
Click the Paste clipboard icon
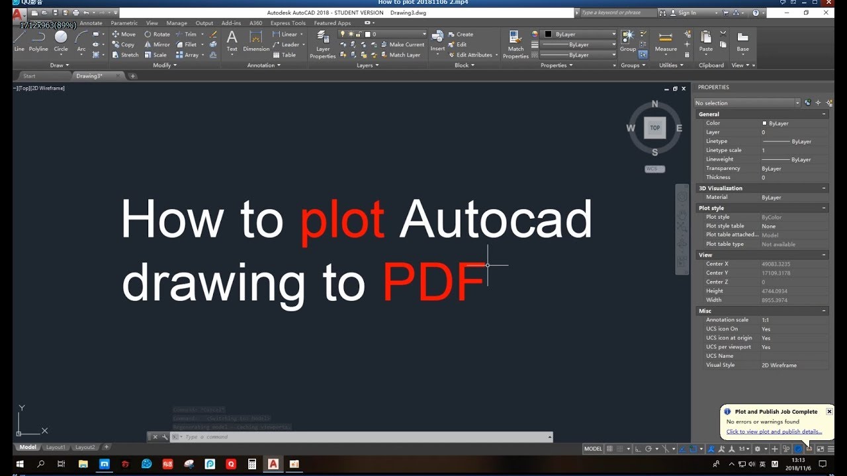(x=706, y=40)
